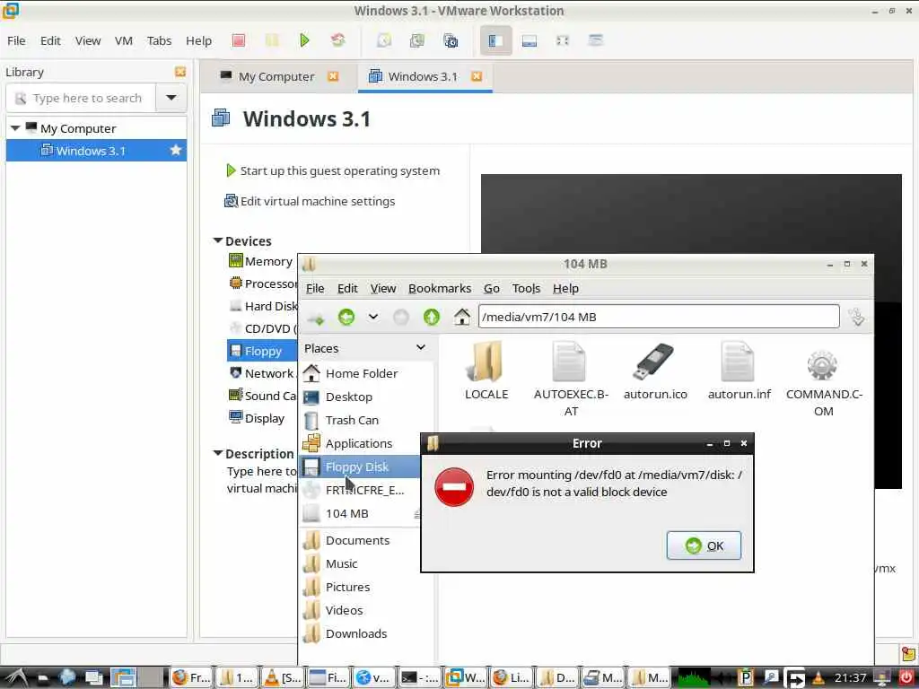
Task: Select the Floppy device entry
Action: click(x=262, y=351)
